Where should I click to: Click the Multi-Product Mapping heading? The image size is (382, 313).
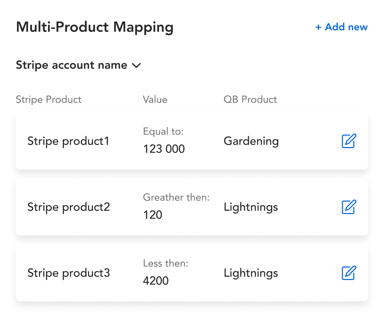coord(95,27)
